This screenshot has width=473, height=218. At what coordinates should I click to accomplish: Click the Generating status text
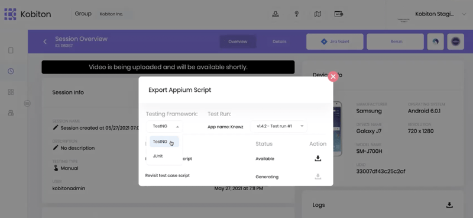pos(267,177)
